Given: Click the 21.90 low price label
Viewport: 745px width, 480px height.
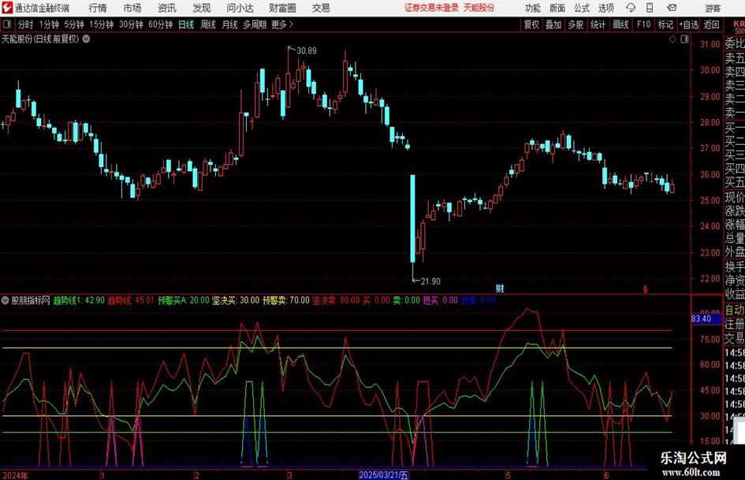Looking at the screenshot, I should tap(430, 281).
